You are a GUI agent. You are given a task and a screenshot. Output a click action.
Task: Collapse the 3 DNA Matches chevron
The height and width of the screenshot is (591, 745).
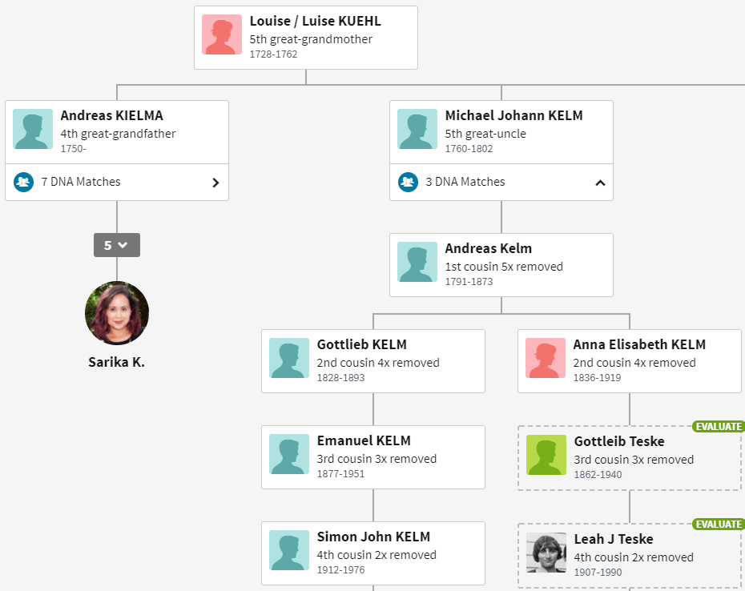[600, 183]
